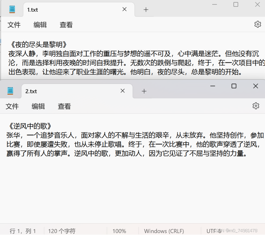This screenshot has width=265, height=235.
Task: Click the 行 1, 列 1 status entry
Action: (22, 231)
